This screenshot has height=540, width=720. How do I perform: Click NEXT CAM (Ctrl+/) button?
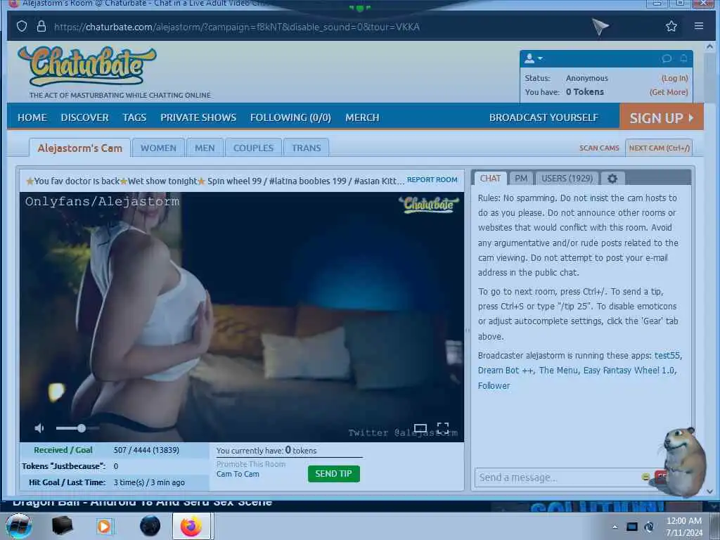tap(659, 148)
